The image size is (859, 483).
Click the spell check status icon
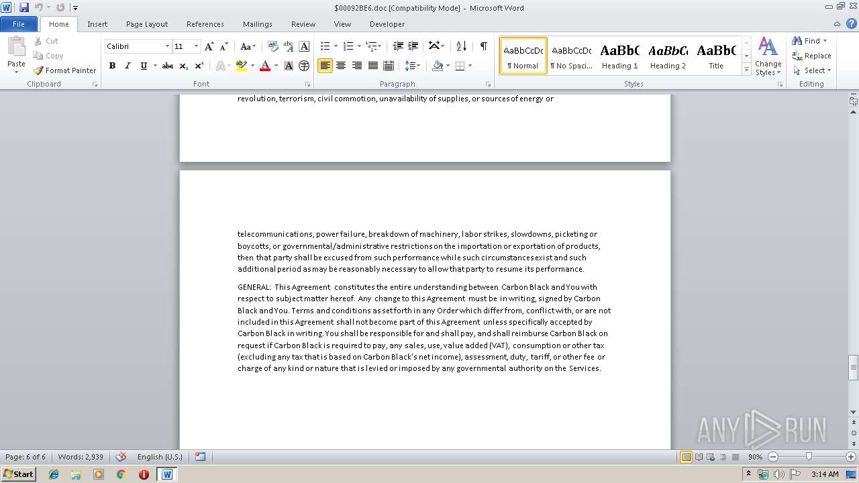(x=121, y=457)
